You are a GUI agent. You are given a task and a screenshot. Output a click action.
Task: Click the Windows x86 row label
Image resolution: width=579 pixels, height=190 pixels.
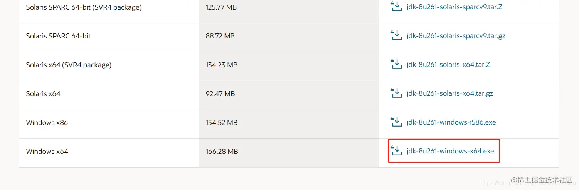pyautogui.click(x=47, y=123)
